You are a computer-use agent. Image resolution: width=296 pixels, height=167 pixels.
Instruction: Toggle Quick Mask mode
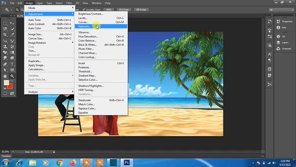pos(5,93)
